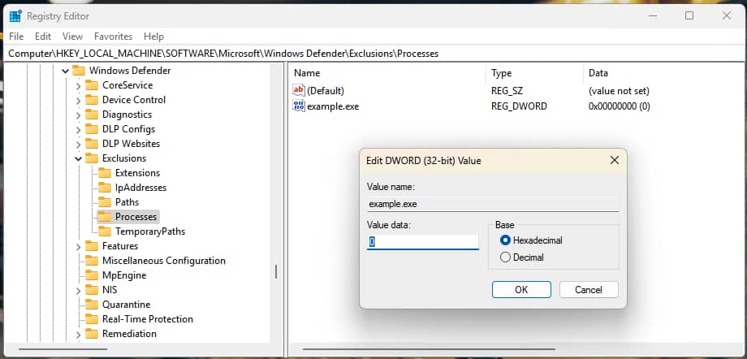Click into the Value data field
The height and width of the screenshot is (359, 747).
tap(422, 242)
